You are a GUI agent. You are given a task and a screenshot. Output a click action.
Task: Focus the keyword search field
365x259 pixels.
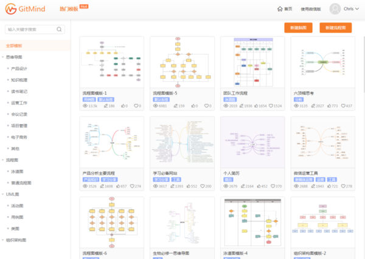[x=35, y=30]
